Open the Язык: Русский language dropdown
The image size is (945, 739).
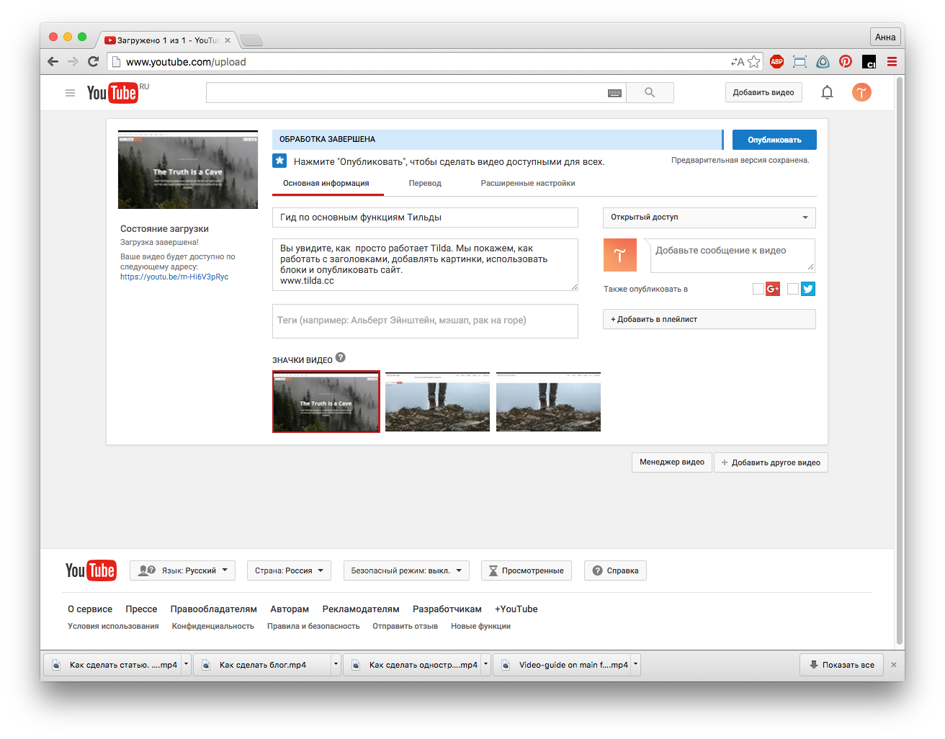click(x=182, y=570)
